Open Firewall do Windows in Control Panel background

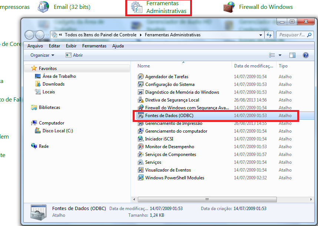(266, 7)
